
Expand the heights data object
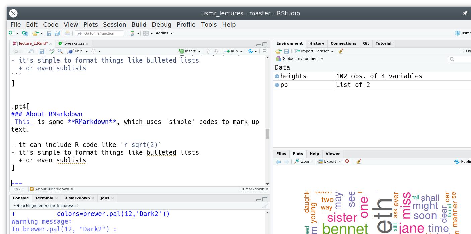click(277, 76)
